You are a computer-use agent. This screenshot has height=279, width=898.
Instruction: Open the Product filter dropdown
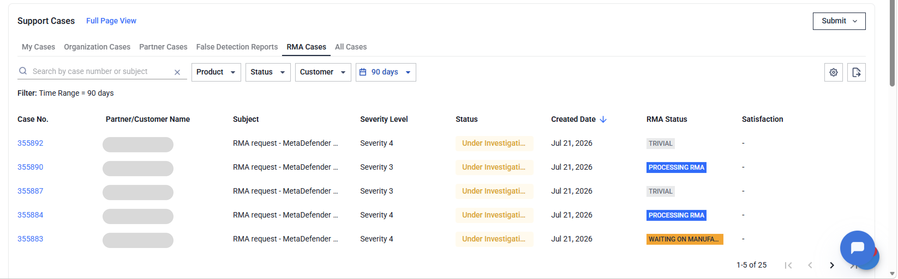pos(216,72)
